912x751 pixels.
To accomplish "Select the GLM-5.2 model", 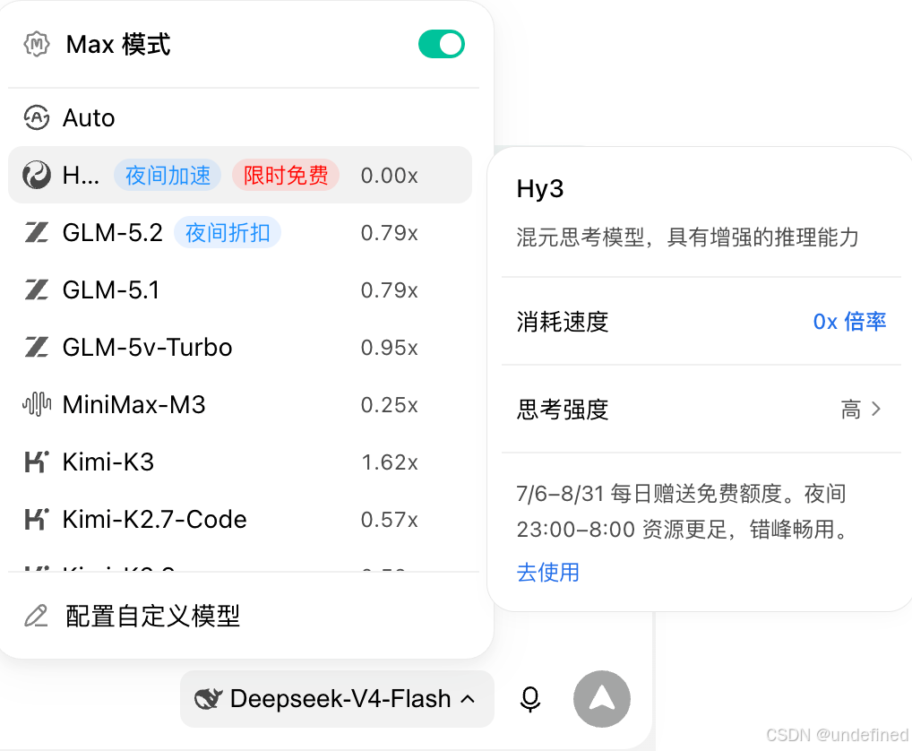I will click(239, 233).
